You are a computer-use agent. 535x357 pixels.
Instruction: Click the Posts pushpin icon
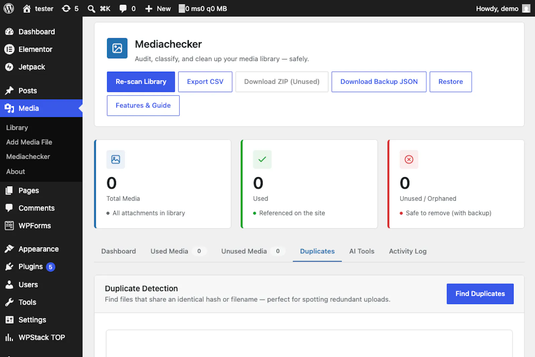point(9,90)
